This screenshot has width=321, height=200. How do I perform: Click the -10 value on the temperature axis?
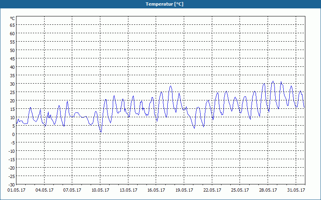tap(12, 151)
